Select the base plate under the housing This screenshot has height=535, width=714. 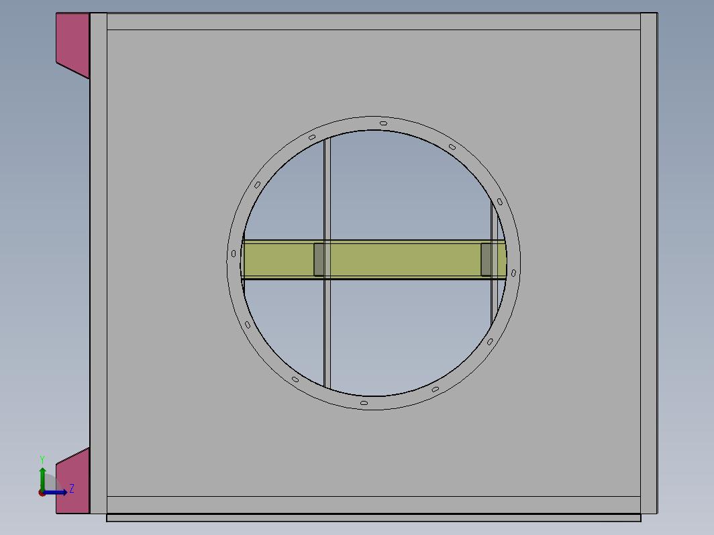click(x=373, y=518)
